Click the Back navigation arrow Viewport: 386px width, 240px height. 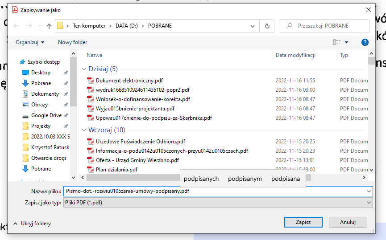(17, 26)
